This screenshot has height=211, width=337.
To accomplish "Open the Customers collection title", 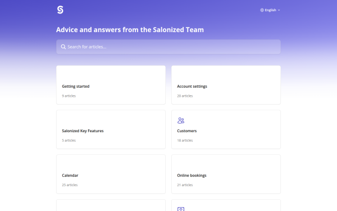I will (x=187, y=131).
